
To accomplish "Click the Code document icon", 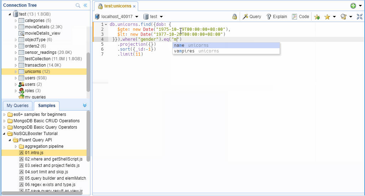I will pyautogui.click(x=294, y=17).
